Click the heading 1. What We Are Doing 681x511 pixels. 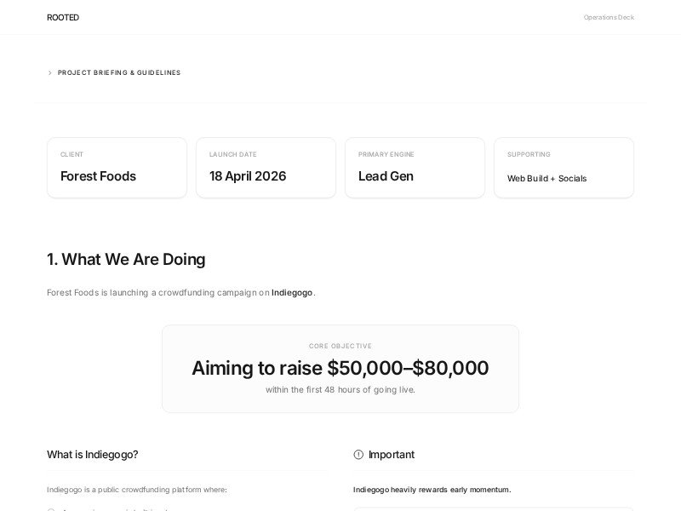coord(126,259)
